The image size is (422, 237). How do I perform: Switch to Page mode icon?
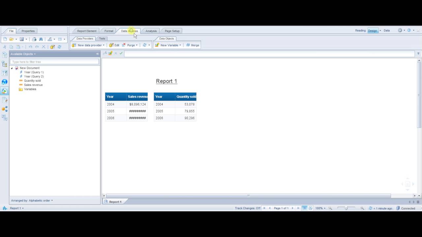[x=311, y=208]
